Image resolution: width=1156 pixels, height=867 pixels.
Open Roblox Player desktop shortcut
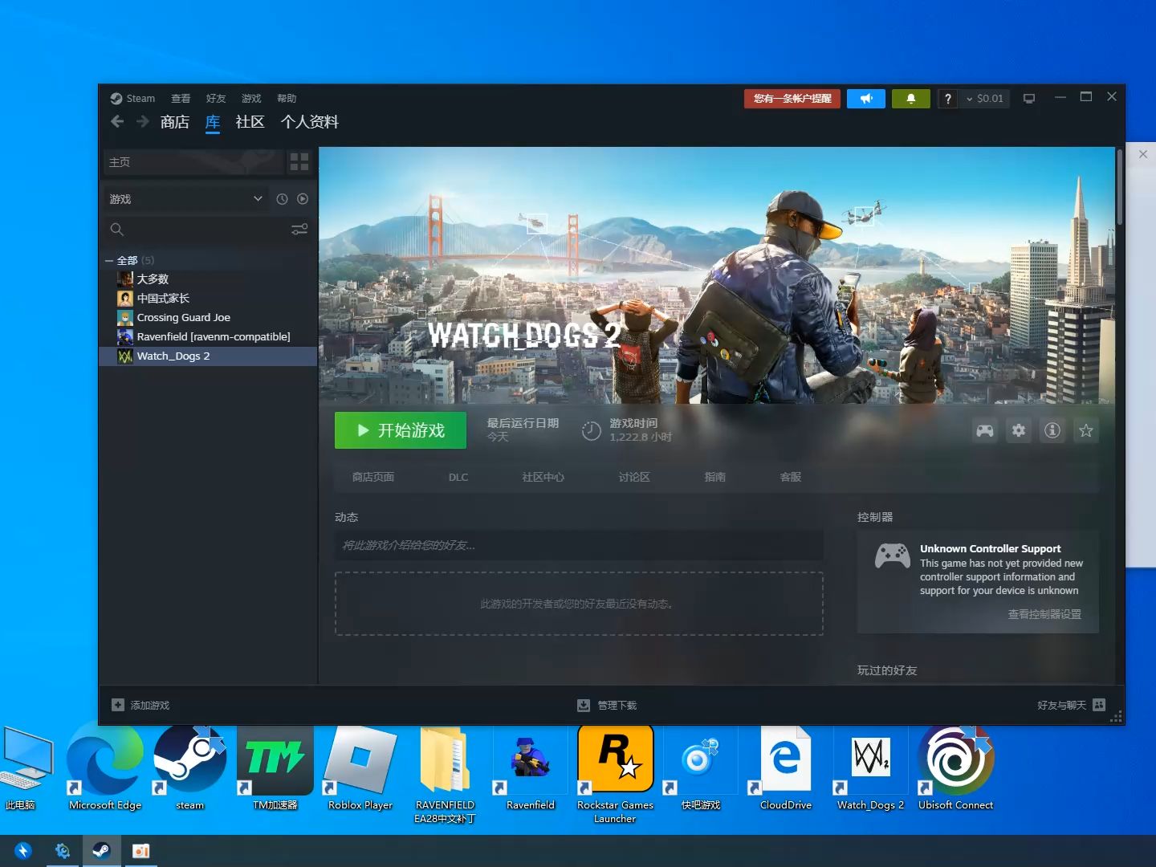pyautogui.click(x=360, y=768)
